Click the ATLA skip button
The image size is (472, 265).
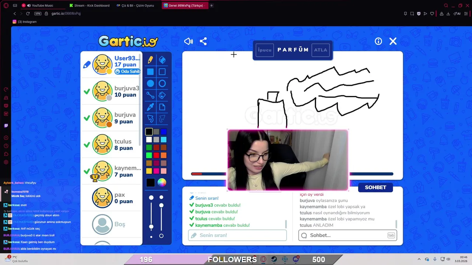320,50
